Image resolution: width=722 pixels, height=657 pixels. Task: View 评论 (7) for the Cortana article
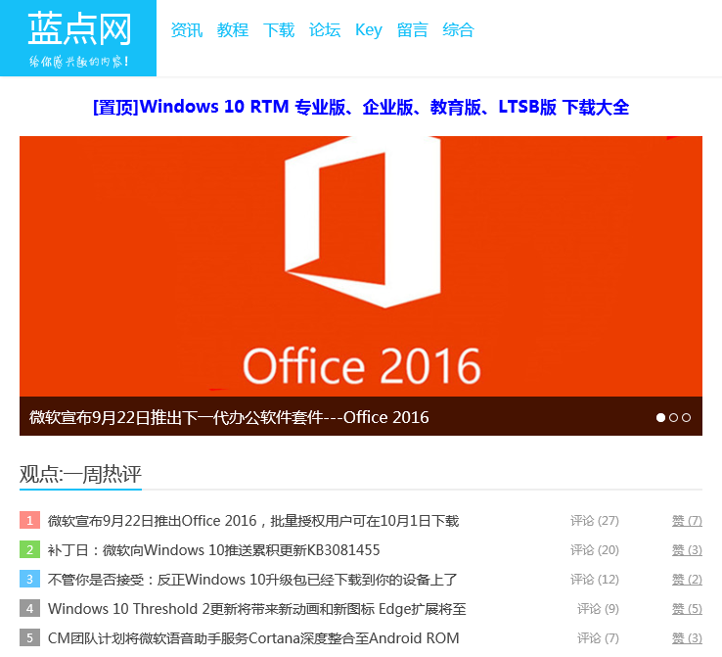point(598,638)
